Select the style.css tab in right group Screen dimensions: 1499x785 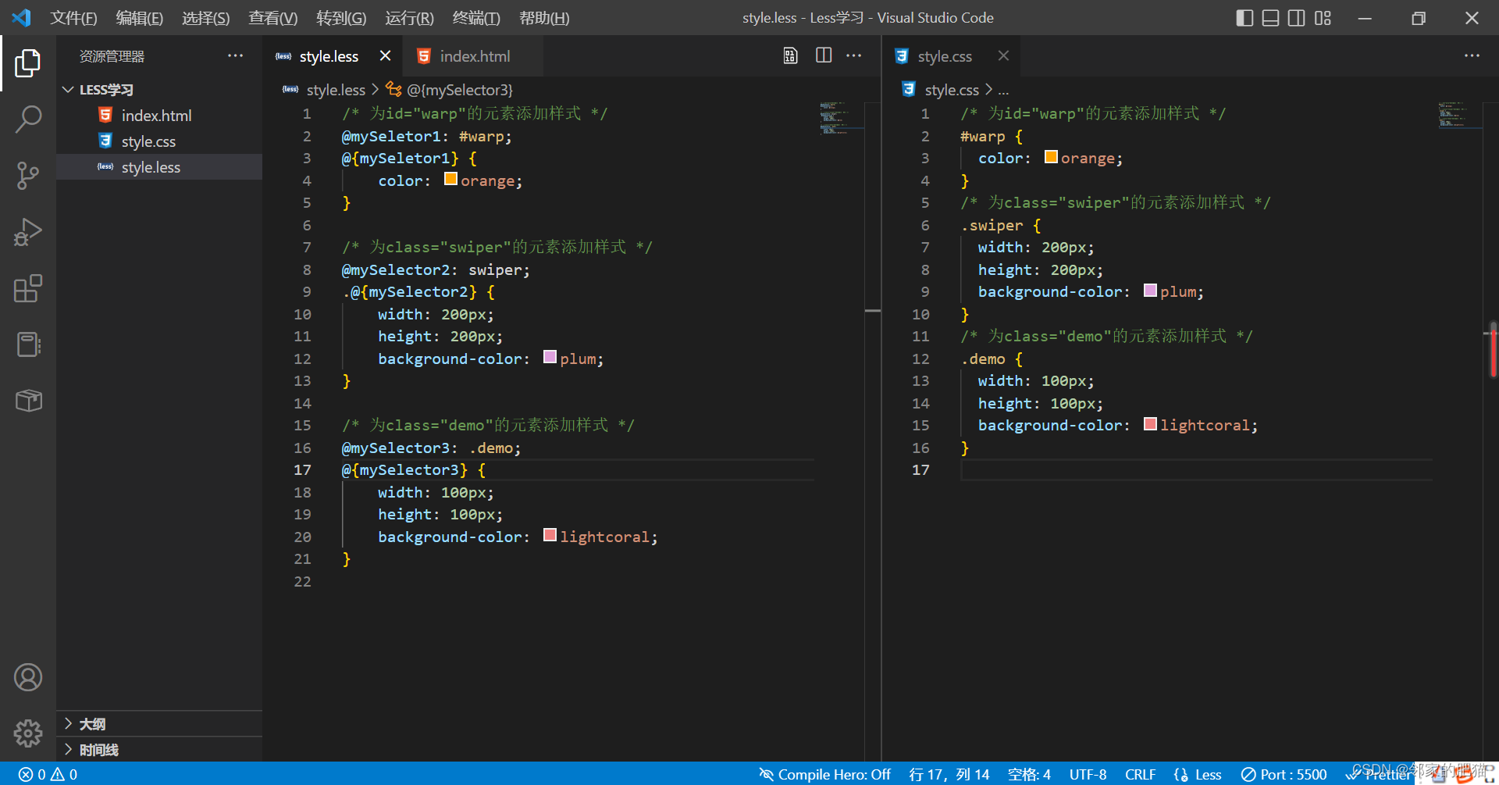tap(952, 56)
